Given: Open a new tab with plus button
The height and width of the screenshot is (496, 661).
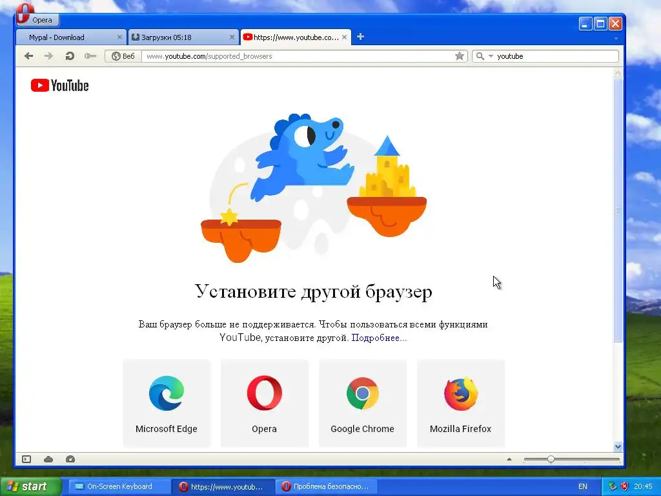Looking at the screenshot, I should click(360, 37).
